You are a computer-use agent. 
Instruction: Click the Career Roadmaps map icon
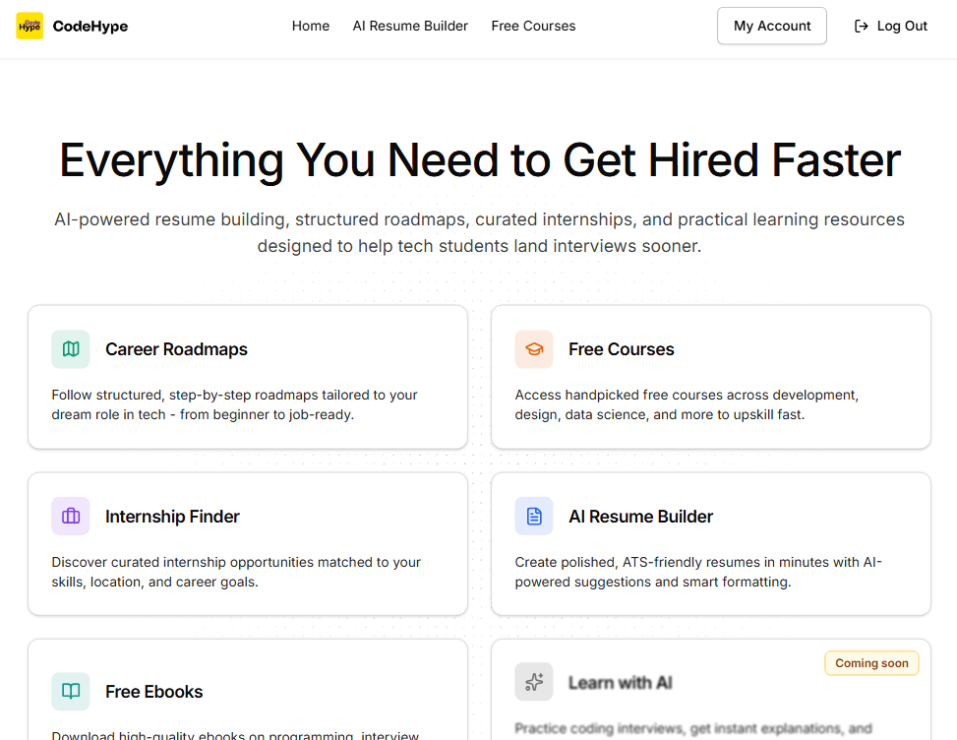pos(71,349)
